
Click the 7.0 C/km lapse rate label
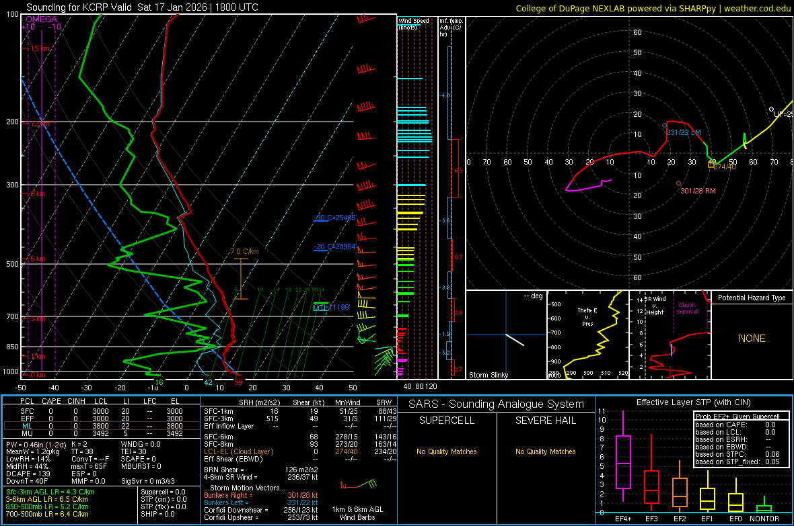pos(244,251)
